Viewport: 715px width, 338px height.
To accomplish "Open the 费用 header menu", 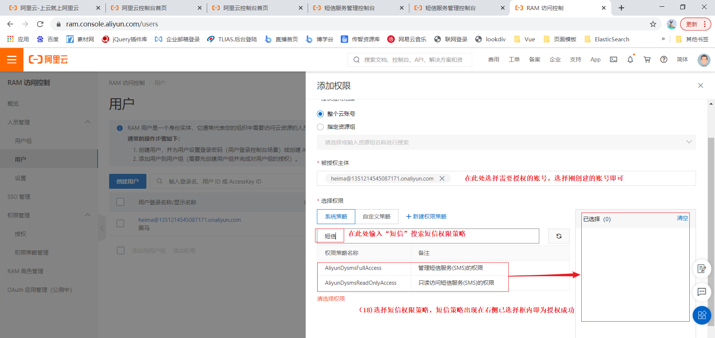I will (x=493, y=60).
